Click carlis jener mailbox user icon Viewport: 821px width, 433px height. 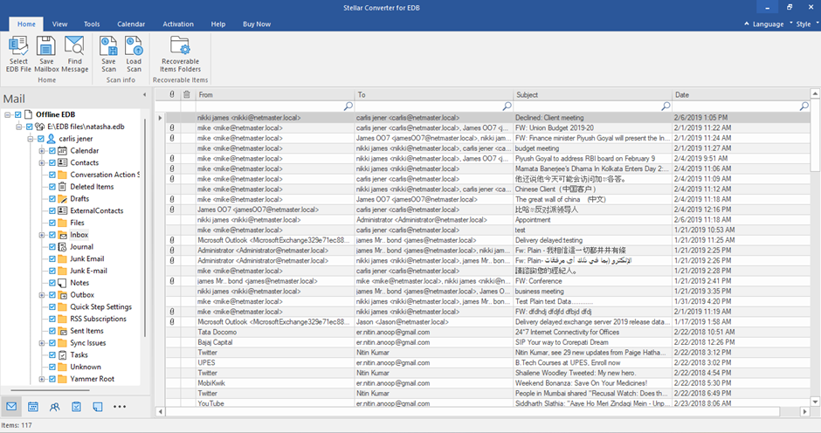[x=51, y=139]
